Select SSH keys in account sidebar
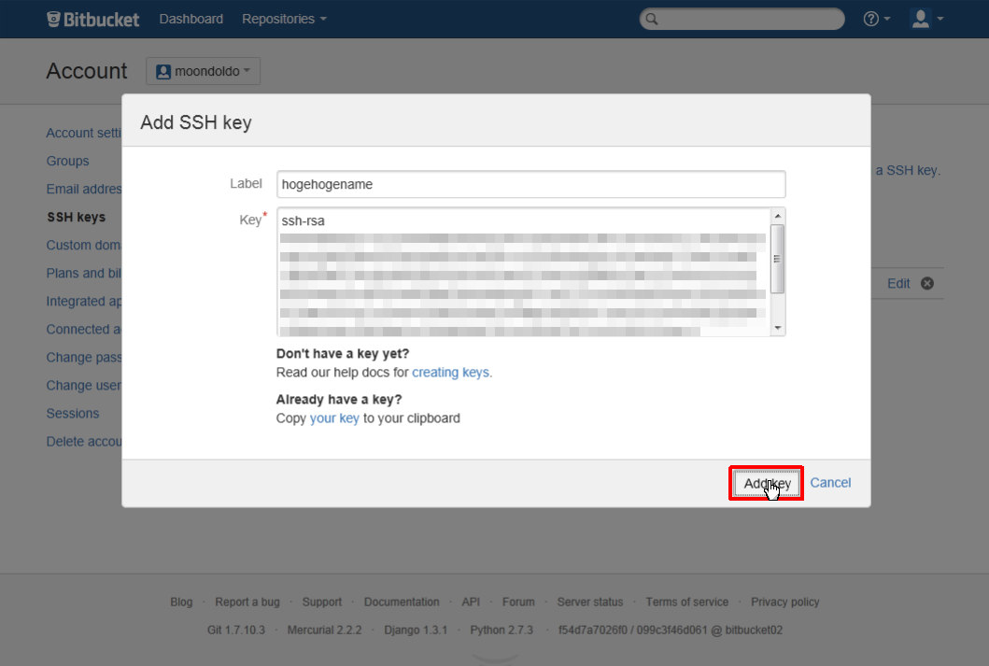989x666 pixels. tap(77, 217)
